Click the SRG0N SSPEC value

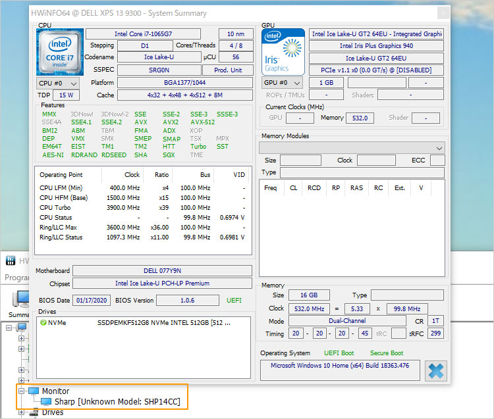(159, 70)
